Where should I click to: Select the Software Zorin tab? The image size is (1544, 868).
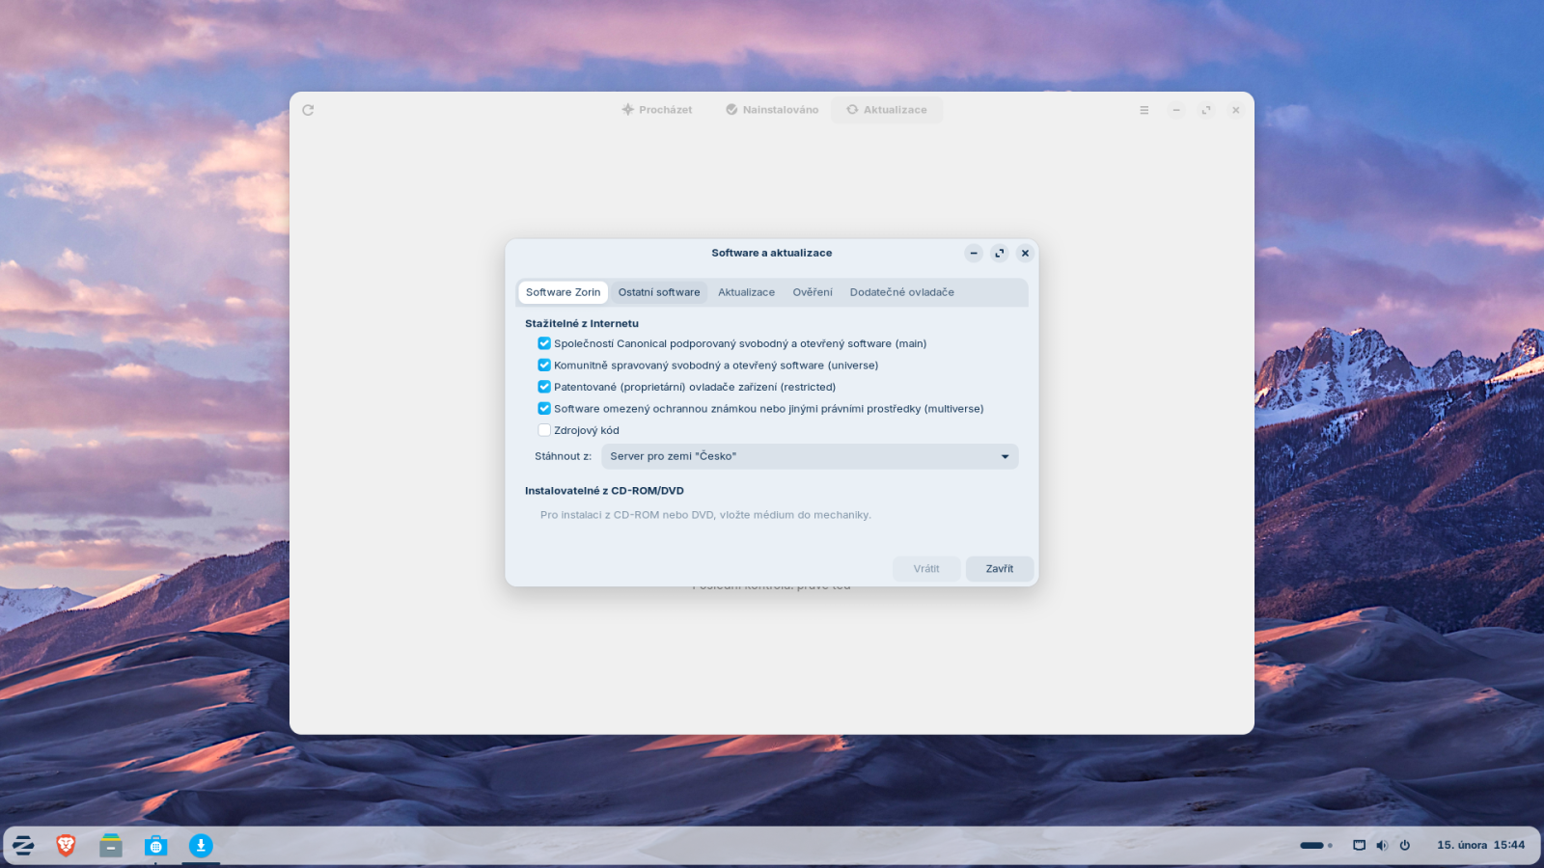click(x=563, y=292)
